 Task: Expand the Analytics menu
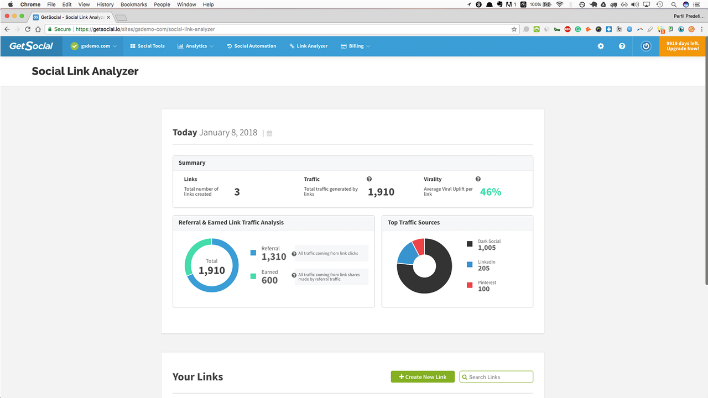tap(195, 46)
